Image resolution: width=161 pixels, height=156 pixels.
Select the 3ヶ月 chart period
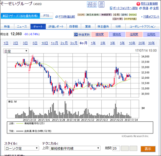(74, 43)
